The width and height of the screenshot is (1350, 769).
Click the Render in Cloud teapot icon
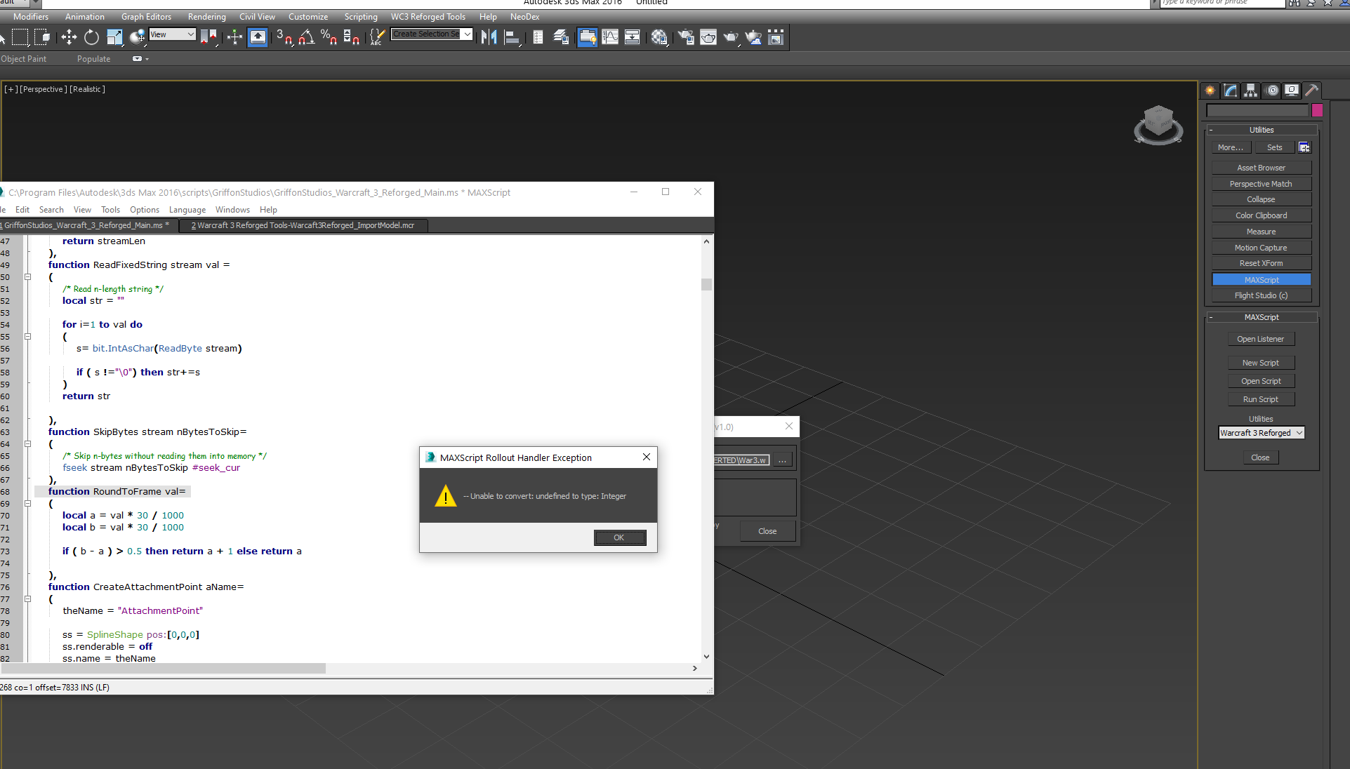(753, 37)
